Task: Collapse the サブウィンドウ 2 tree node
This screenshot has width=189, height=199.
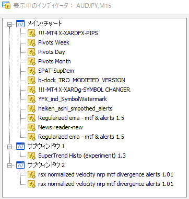Action: (x=10, y=165)
